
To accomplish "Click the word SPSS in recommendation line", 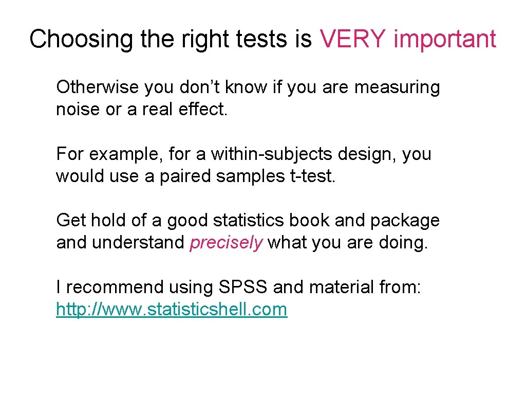I will coord(242,287).
